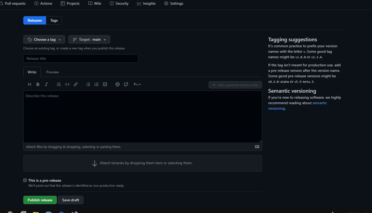Click the Actions play icon in the repo nav

[37, 3]
